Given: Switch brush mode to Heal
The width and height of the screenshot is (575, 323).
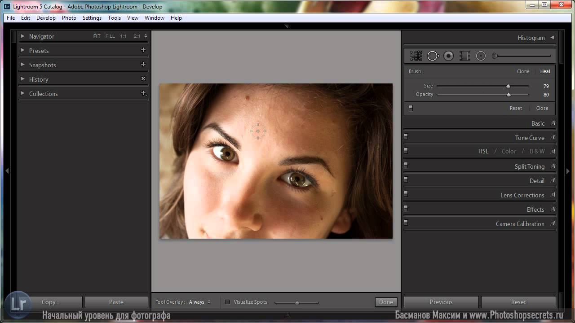Looking at the screenshot, I should click(545, 71).
